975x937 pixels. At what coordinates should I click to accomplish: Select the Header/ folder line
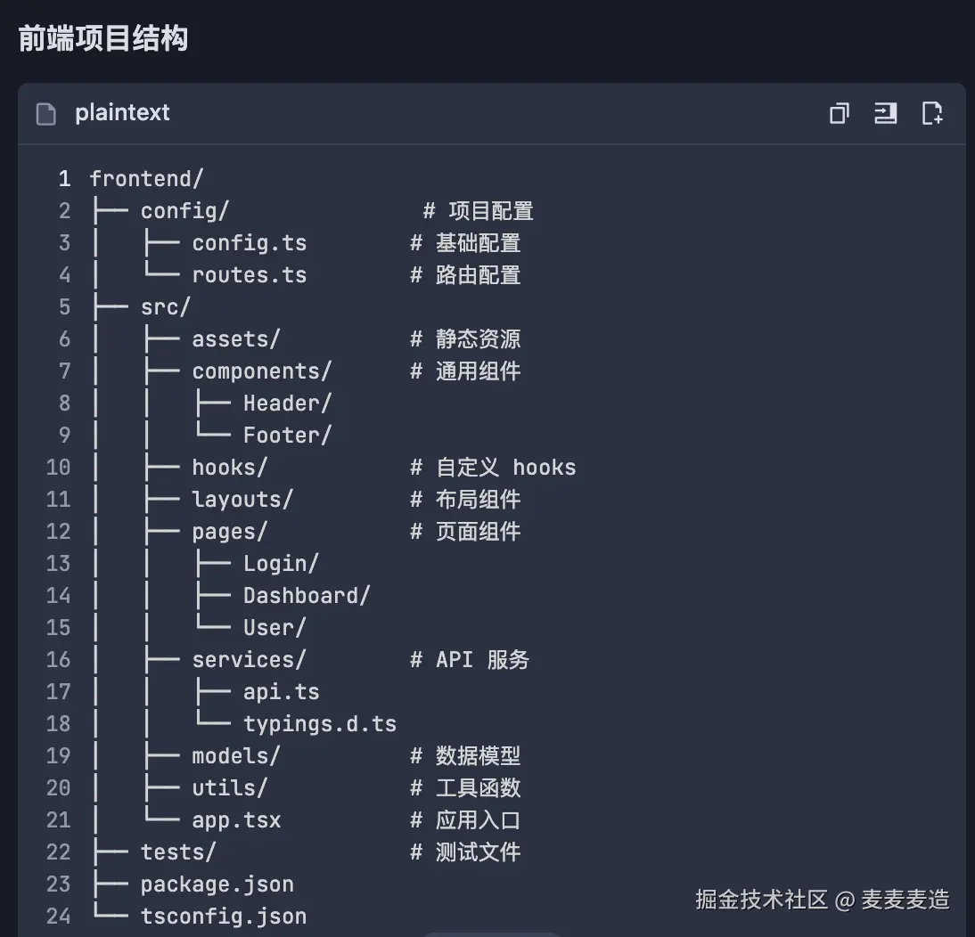pos(287,403)
